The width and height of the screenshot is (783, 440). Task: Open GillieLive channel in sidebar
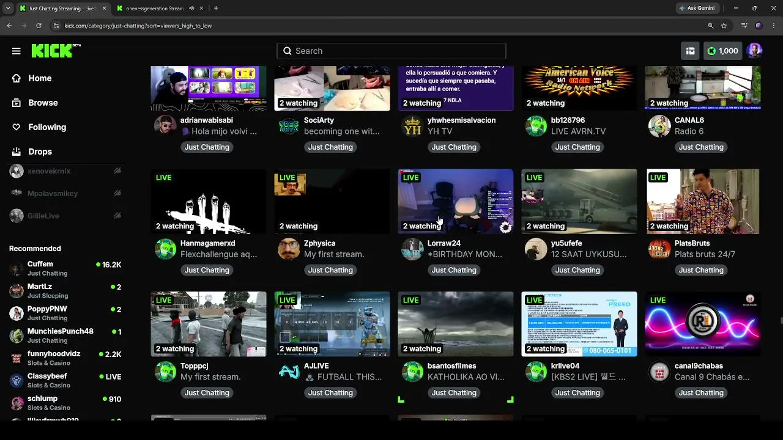pyautogui.click(x=65, y=216)
